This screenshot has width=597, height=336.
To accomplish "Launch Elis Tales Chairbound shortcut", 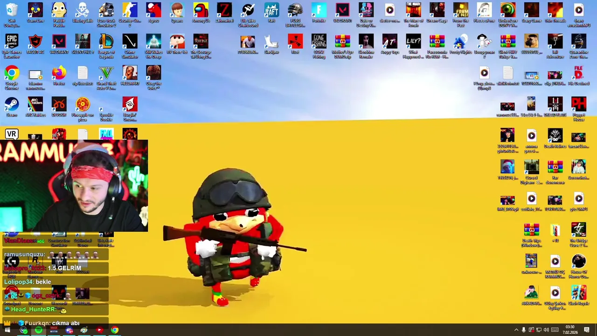I will coord(248,15).
